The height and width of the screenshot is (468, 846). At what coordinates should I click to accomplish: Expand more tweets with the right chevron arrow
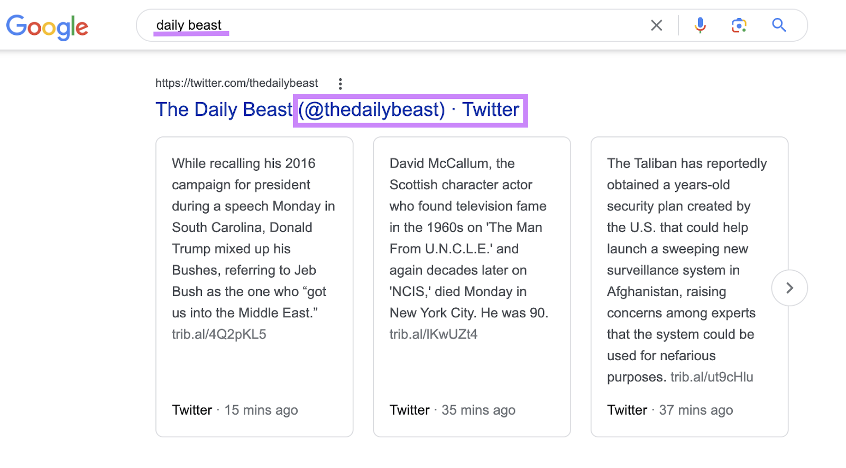[x=789, y=288]
